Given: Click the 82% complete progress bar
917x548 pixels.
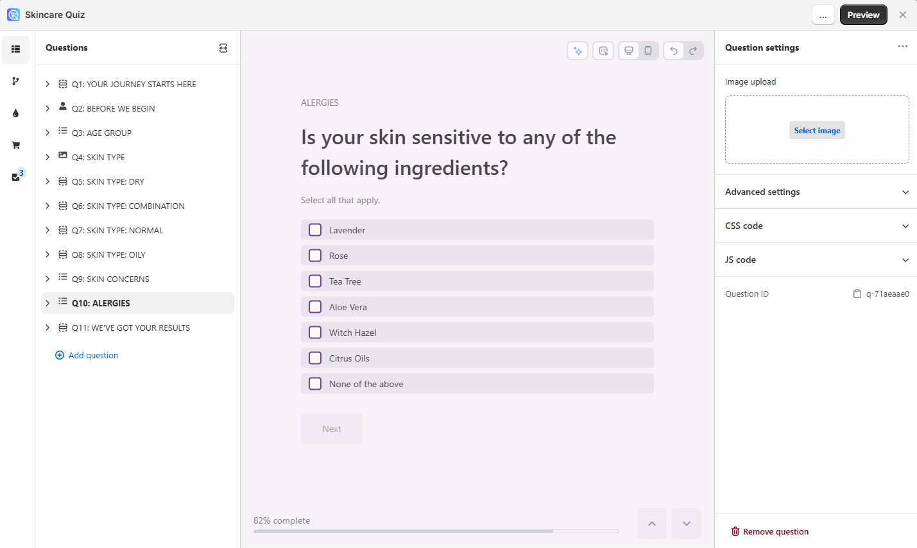Looking at the screenshot, I should click(x=436, y=531).
